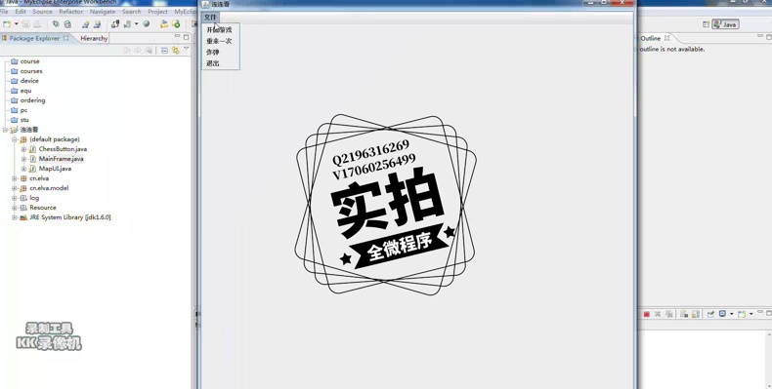Viewport: 772px width, 389px height.
Task: Click the New wizard icon in the main toolbar
Action: [7, 24]
